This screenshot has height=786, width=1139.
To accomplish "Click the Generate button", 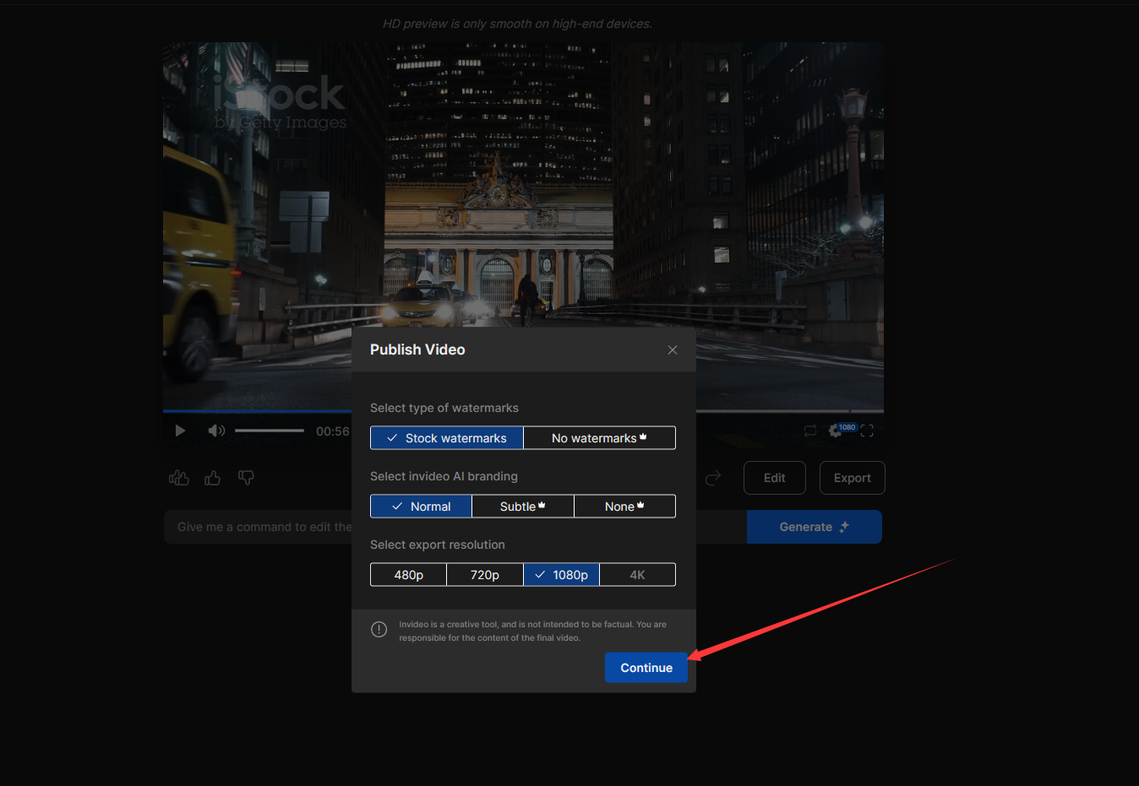I will pyautogui.click(x=815, y=527).
